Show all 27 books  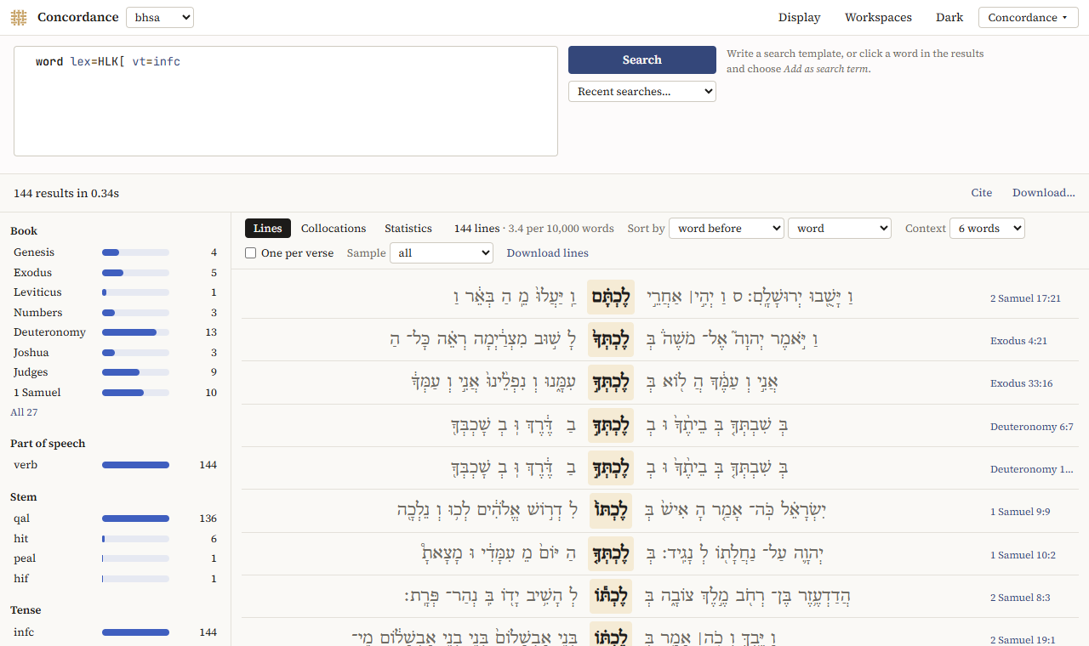click(24, 412)
